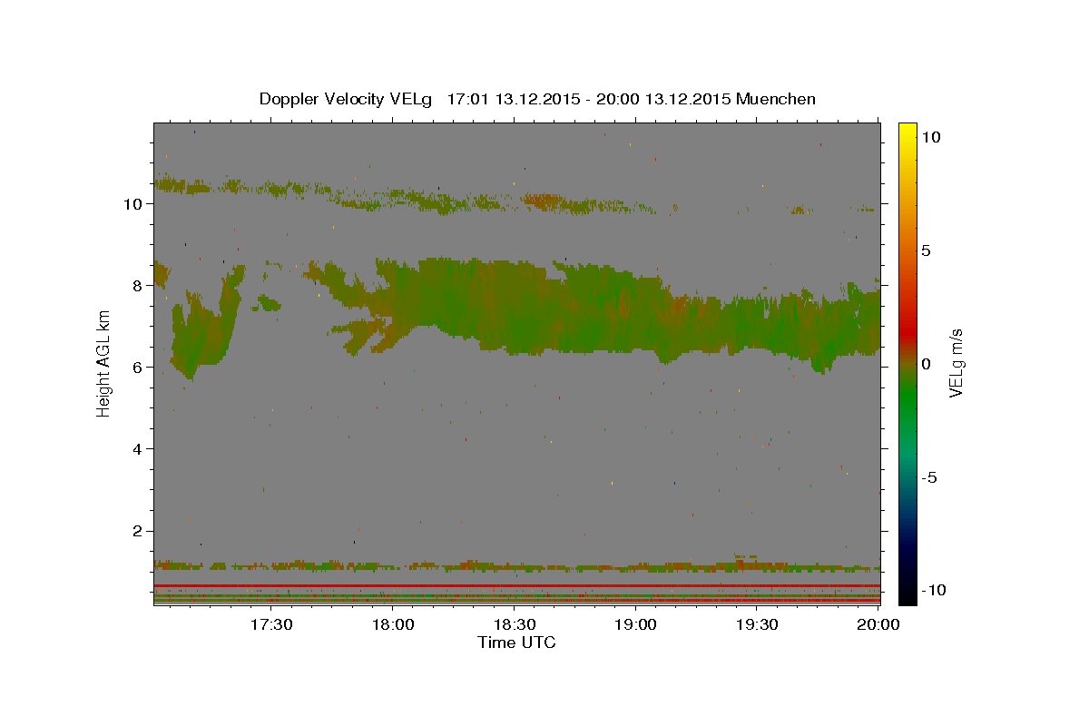Select the "Muenchen" location text in title

[x=776, y=99]
